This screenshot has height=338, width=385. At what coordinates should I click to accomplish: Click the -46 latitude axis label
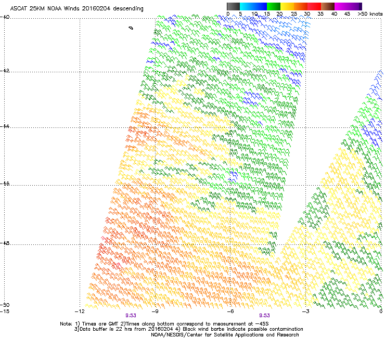coord(5,184)
